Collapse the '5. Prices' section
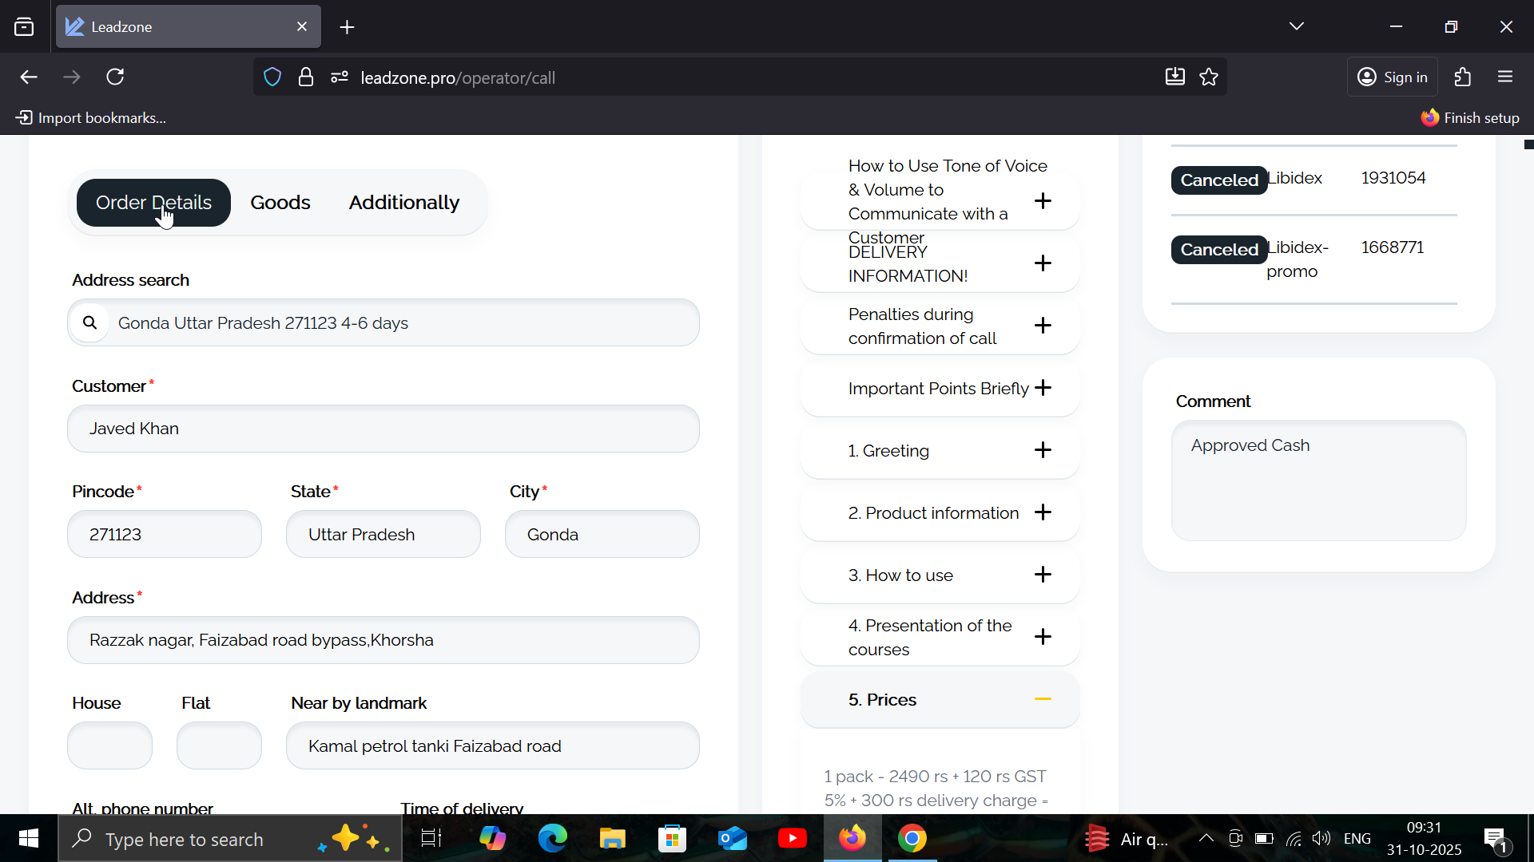This screenshot has height=862, width=1534. (x=1042, y=699)
